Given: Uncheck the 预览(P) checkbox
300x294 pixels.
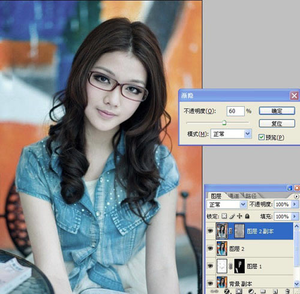Looking at the screenshot, I should 261,137.
